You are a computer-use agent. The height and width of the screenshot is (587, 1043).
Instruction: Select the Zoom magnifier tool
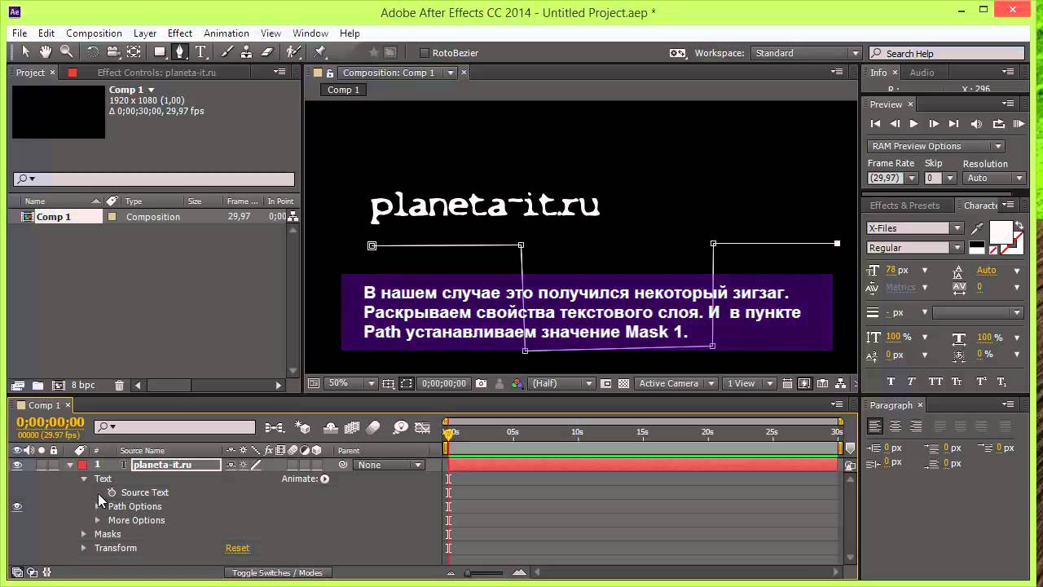click(x=66, y=52)
